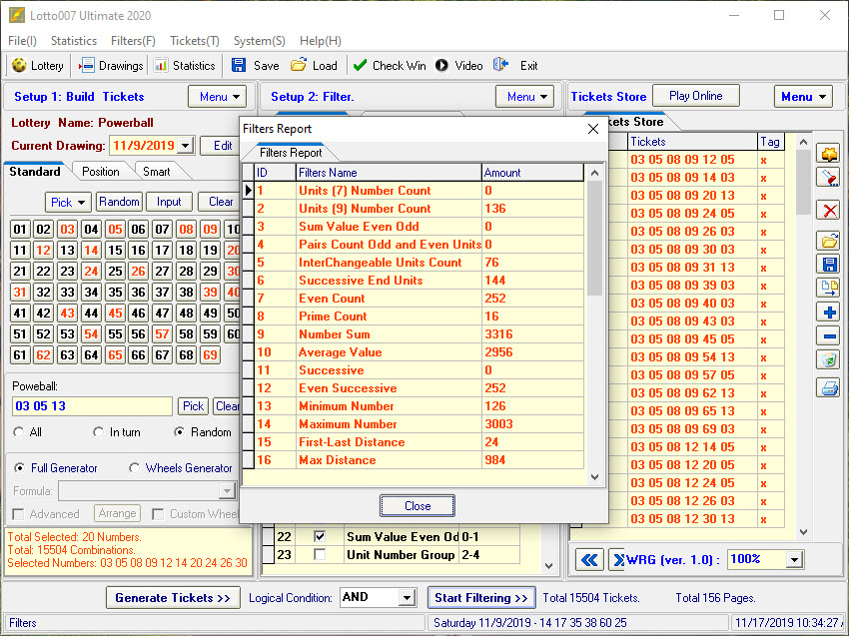Select the In turn radio button
This screenshot has width=849, height=636.
(98, 432)
